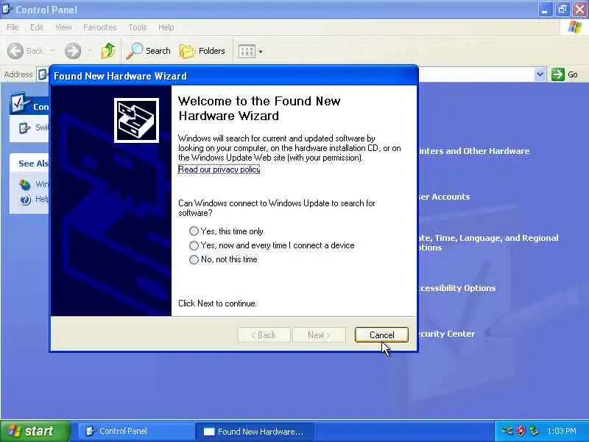
Task: Go up one folder level icon
Action: (x=108, y=51)
